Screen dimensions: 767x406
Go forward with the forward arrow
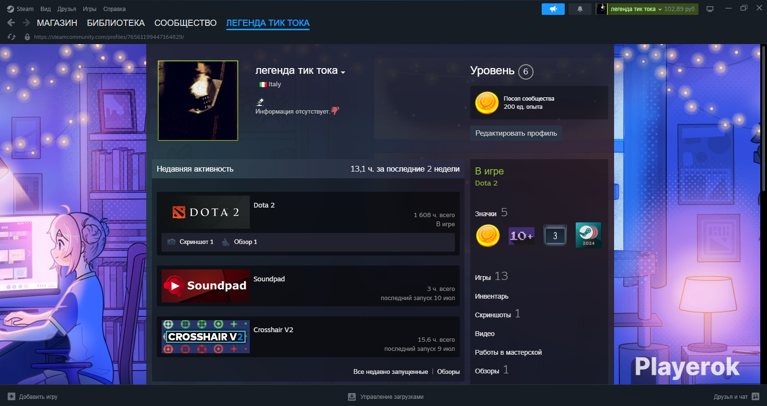(x=26, y=23)
